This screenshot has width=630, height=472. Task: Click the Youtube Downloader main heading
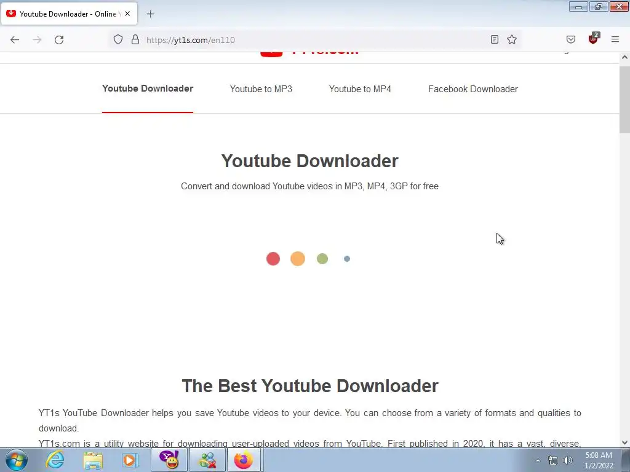310,161
